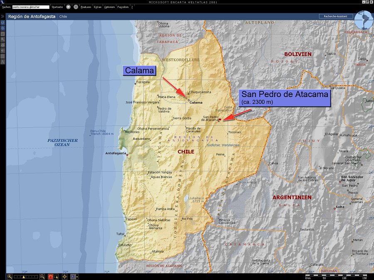This screenshot has width=374, height=280.
Task: Click the letter A text tool icon
Action: [3, 61]
